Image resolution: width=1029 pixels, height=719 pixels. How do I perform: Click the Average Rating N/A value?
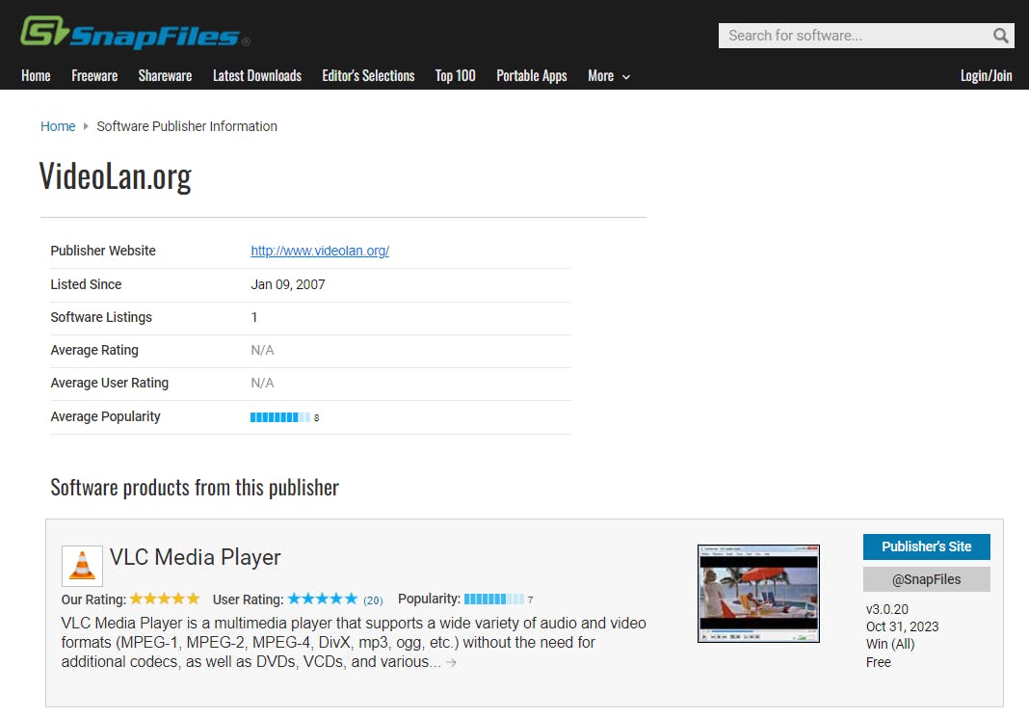tap(262, 350)
